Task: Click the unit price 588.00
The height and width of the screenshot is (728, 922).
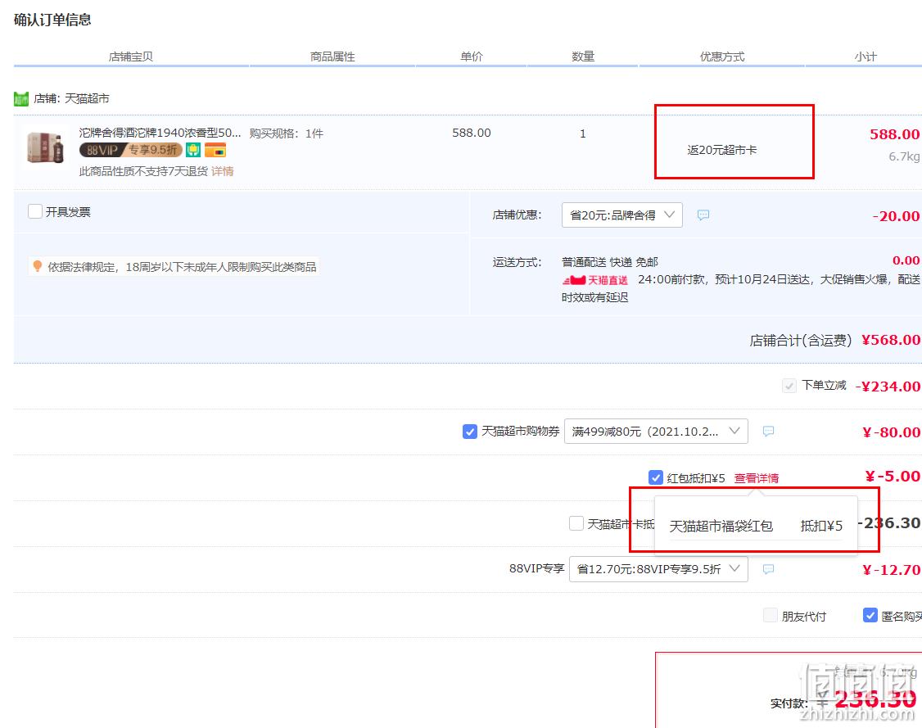Action: (x=472, y=133)
